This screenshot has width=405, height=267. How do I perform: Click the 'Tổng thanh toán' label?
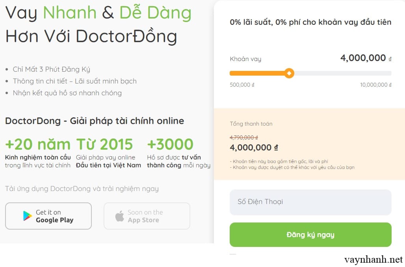pos(251,124)
